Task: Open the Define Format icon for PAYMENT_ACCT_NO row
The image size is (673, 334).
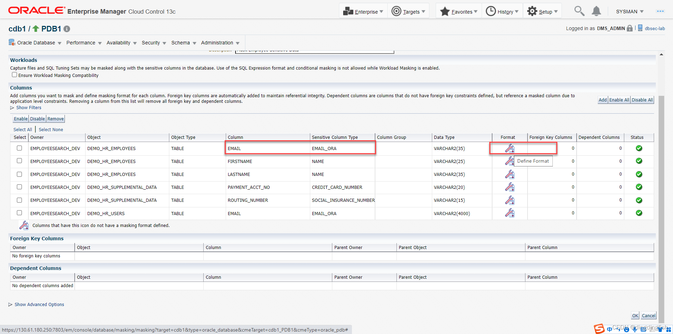Action: (510, 187)
